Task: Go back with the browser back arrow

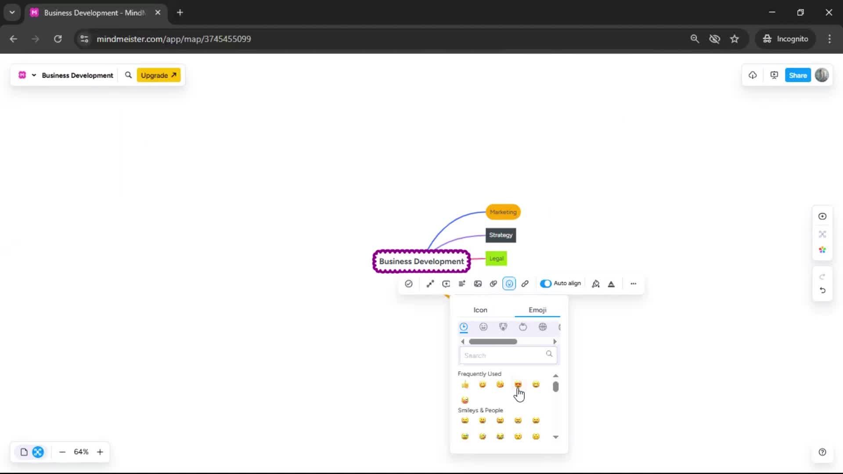Action: (14, 39)
